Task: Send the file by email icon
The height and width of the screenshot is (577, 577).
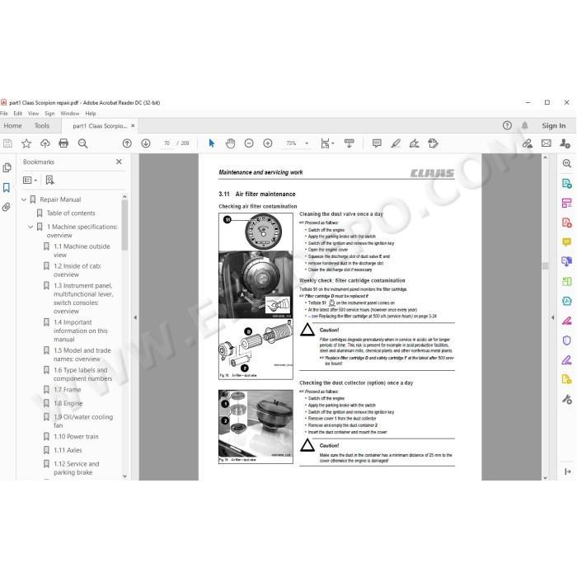Action: (546, 143)
